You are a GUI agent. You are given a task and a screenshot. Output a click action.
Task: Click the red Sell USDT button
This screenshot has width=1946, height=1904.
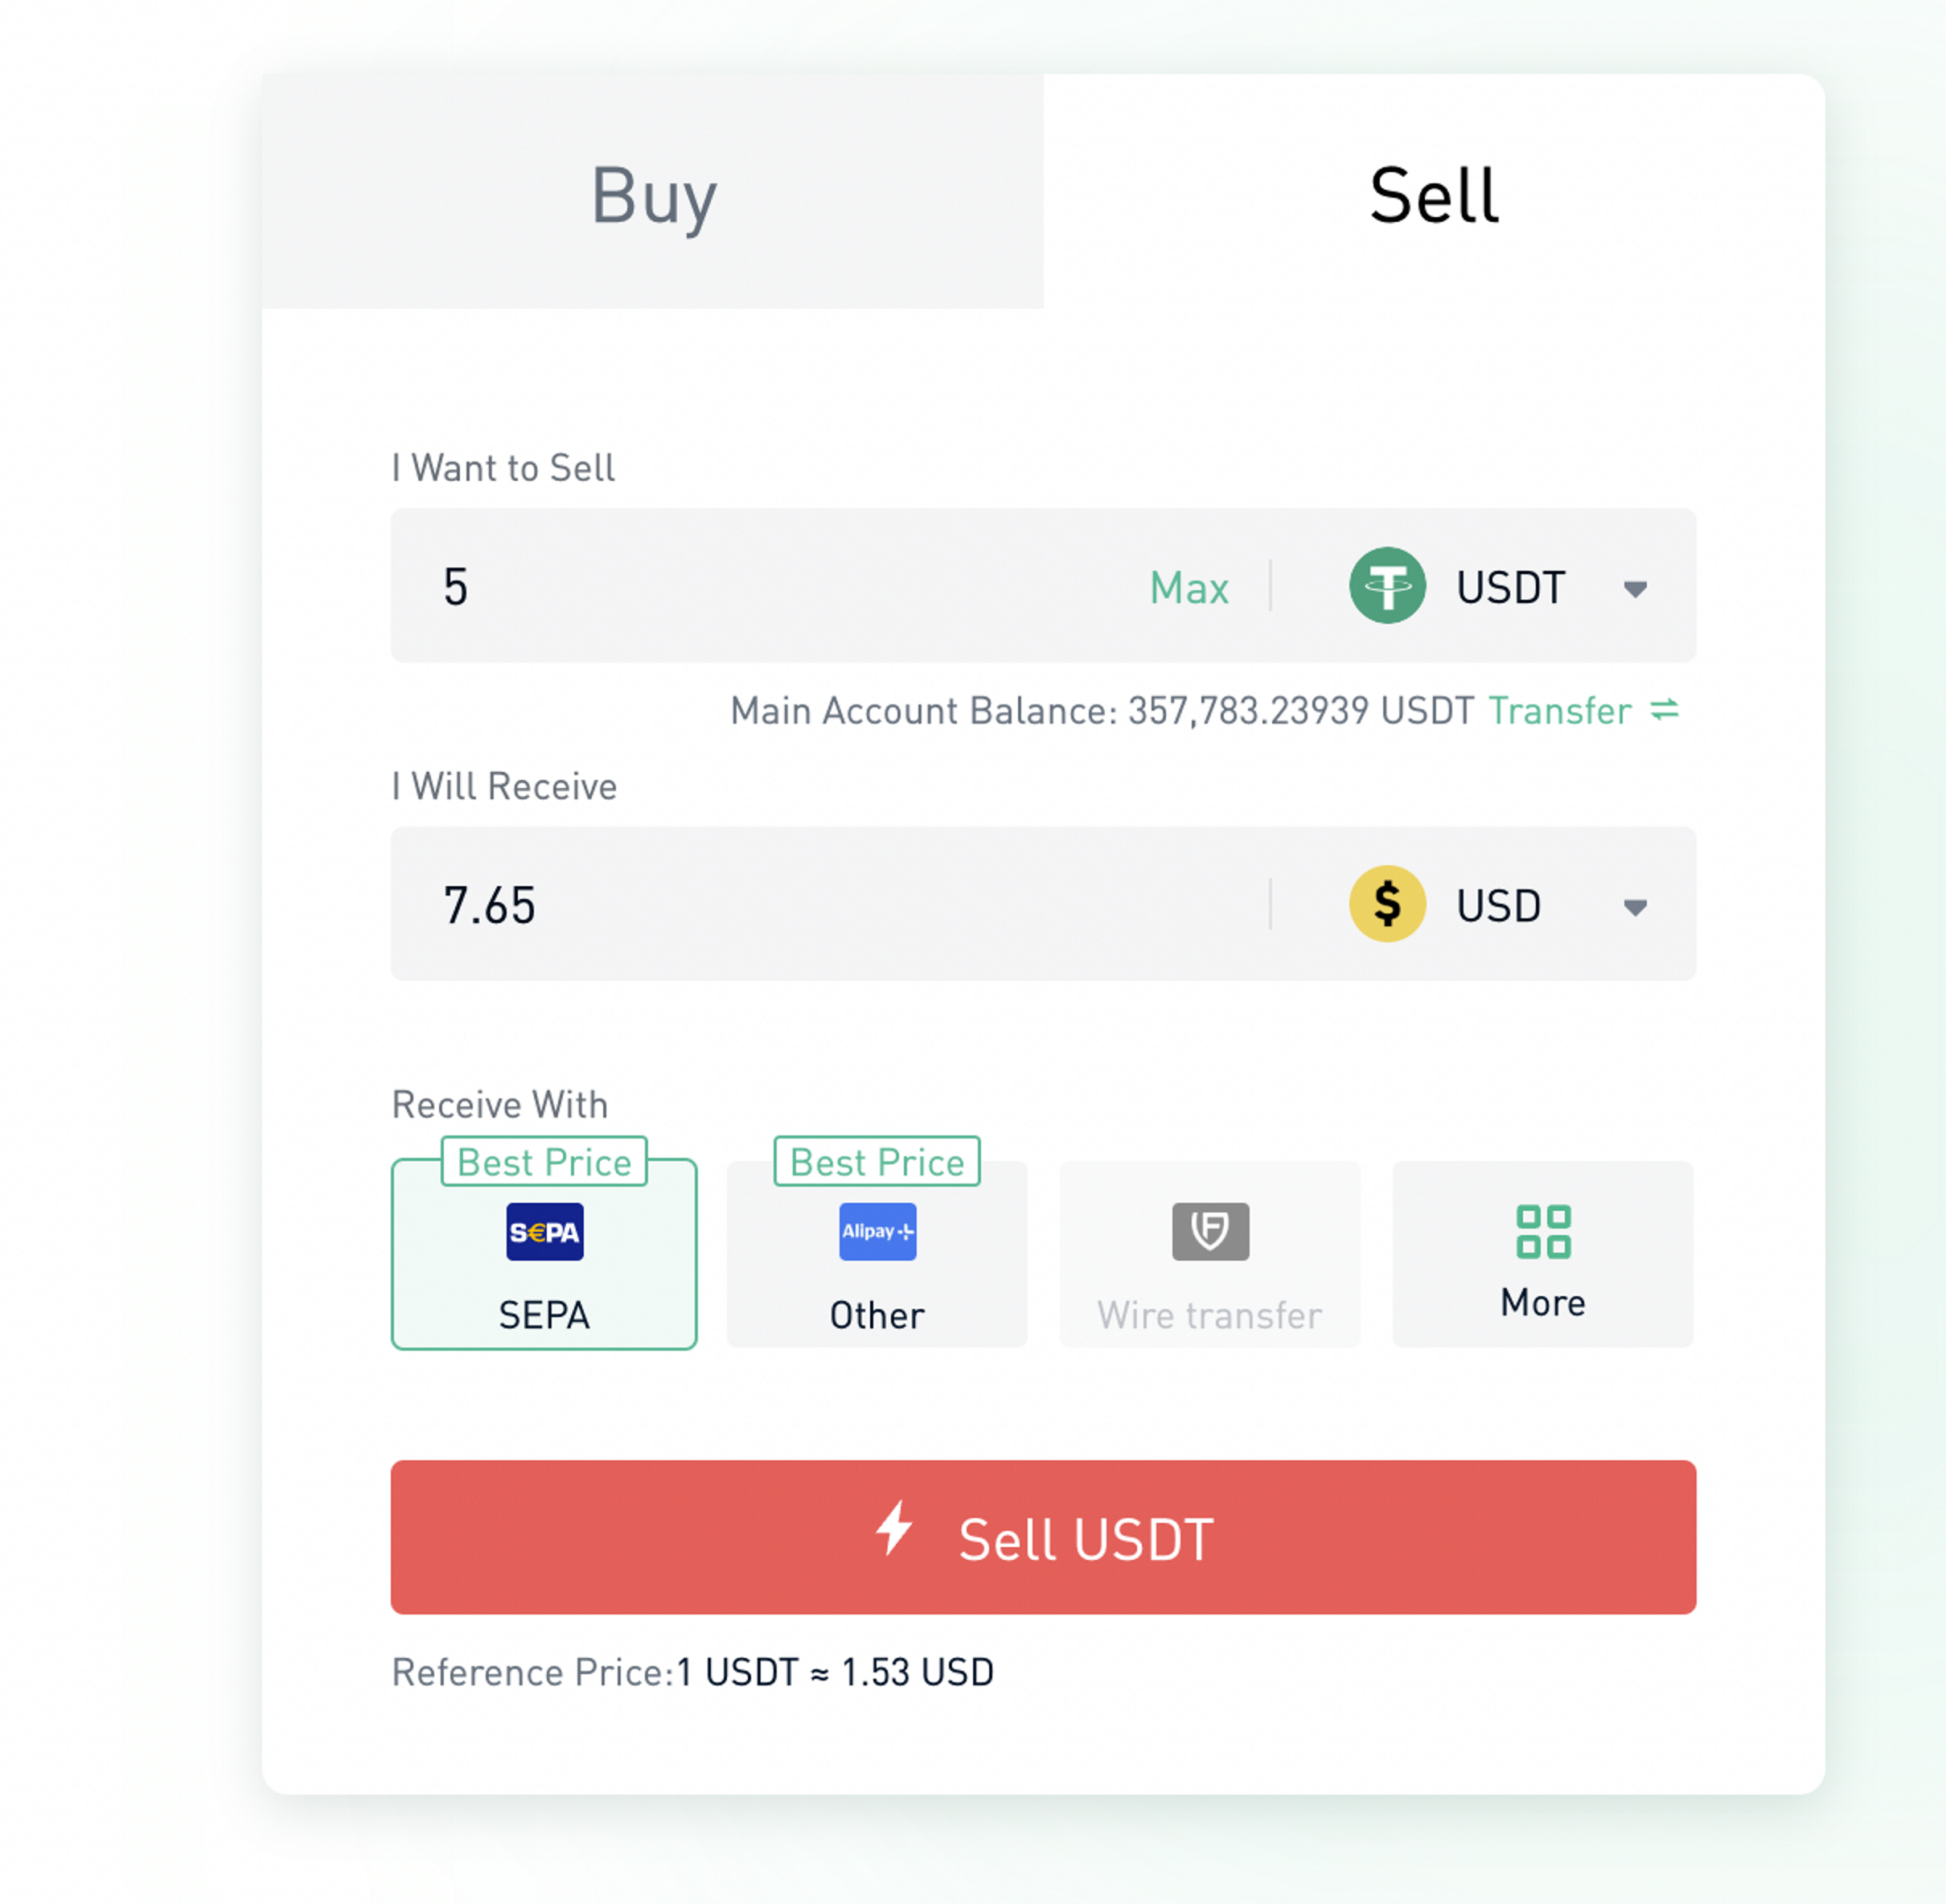pyautogui.click(x=1043, y=1537)
